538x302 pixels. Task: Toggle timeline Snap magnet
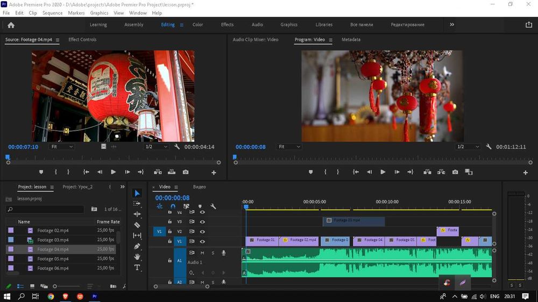[x=173, y=206]
